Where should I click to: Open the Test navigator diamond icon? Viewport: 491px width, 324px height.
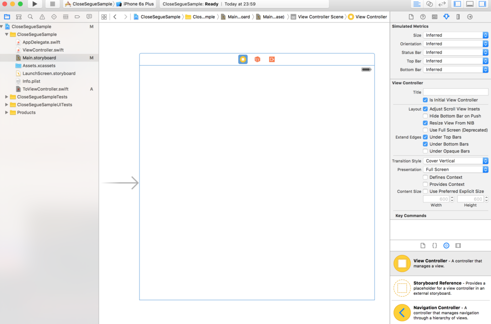click(x=54, y=17)
